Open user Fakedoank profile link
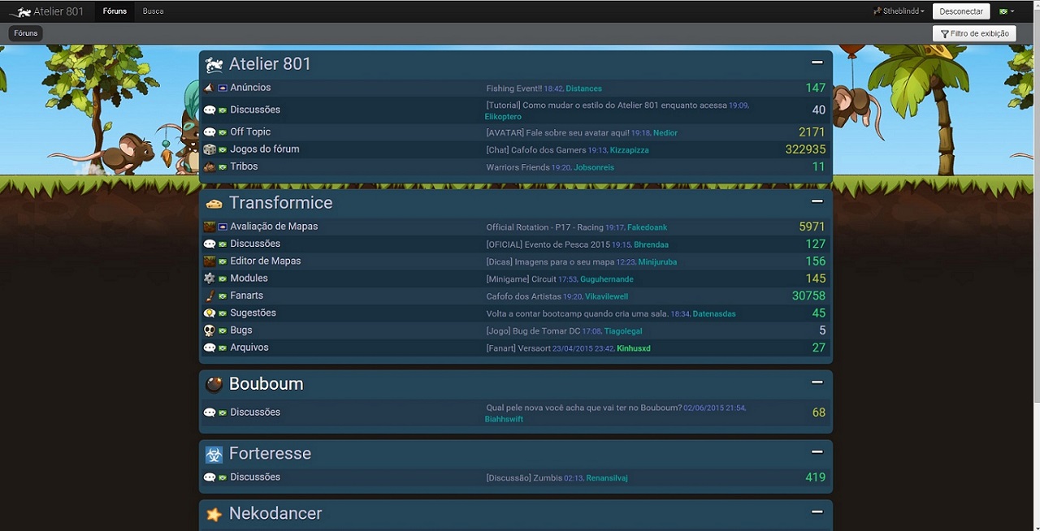Viewport: 1040px width, 531px height. click(x=647, y=227)
